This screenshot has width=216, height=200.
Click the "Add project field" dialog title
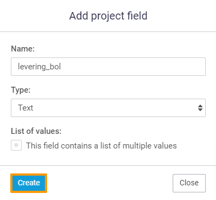pos(108,16)
